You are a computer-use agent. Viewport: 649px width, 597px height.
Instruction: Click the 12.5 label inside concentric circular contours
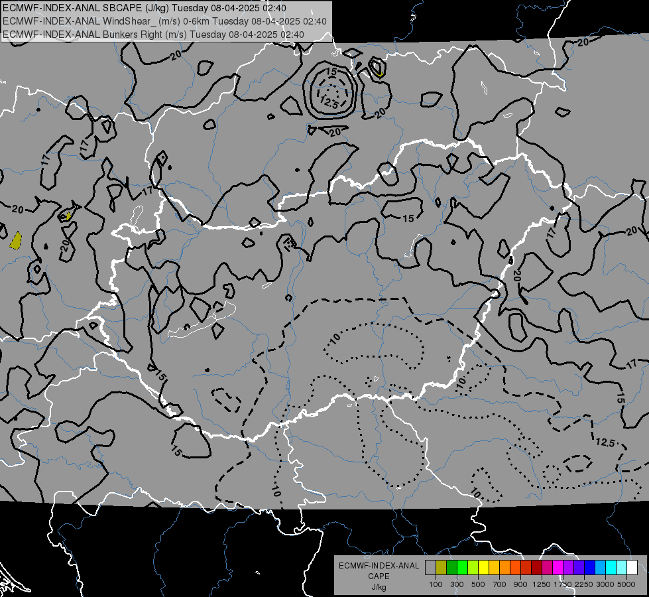[x=329, y=103]
